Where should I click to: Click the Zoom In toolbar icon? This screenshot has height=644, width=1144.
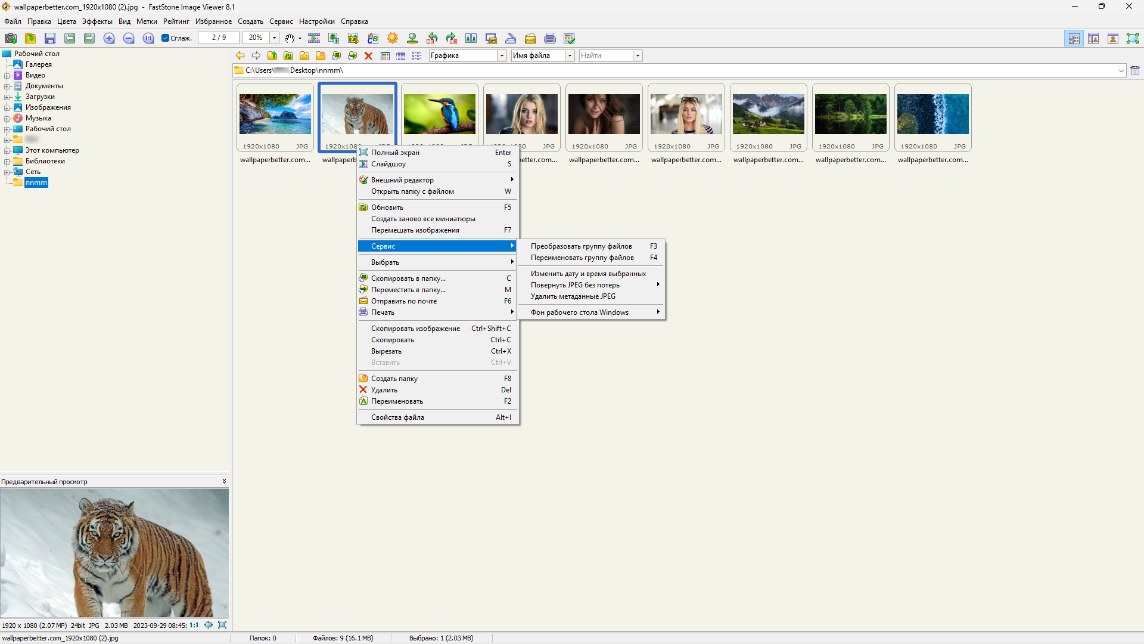click(109, 38)
